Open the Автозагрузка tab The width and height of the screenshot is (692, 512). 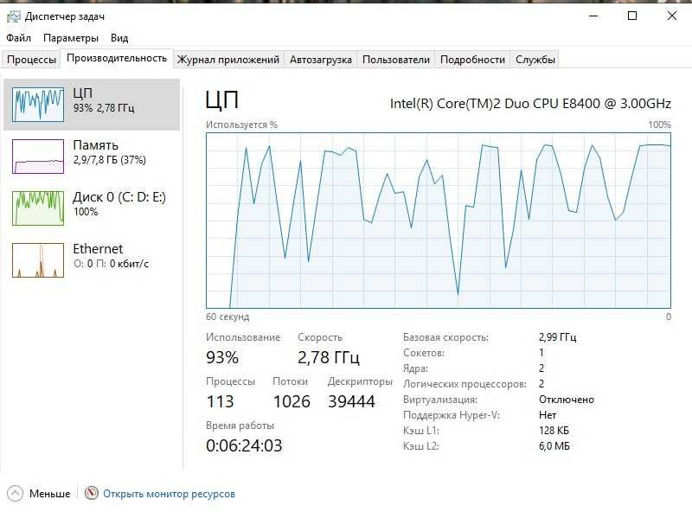click(x=321, y=60)
